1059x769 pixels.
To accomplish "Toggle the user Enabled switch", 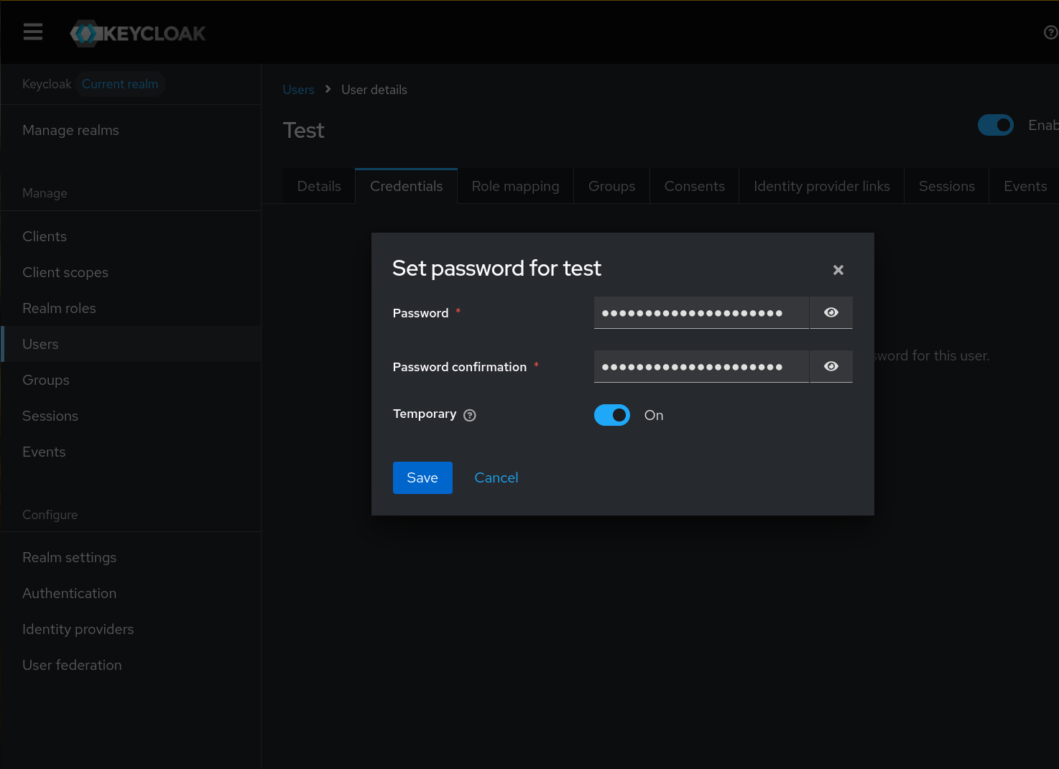I will tap(996, 125).
